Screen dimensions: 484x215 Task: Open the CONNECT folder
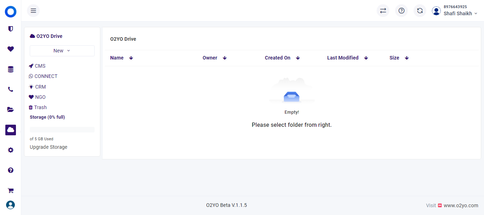click(43, 76)
